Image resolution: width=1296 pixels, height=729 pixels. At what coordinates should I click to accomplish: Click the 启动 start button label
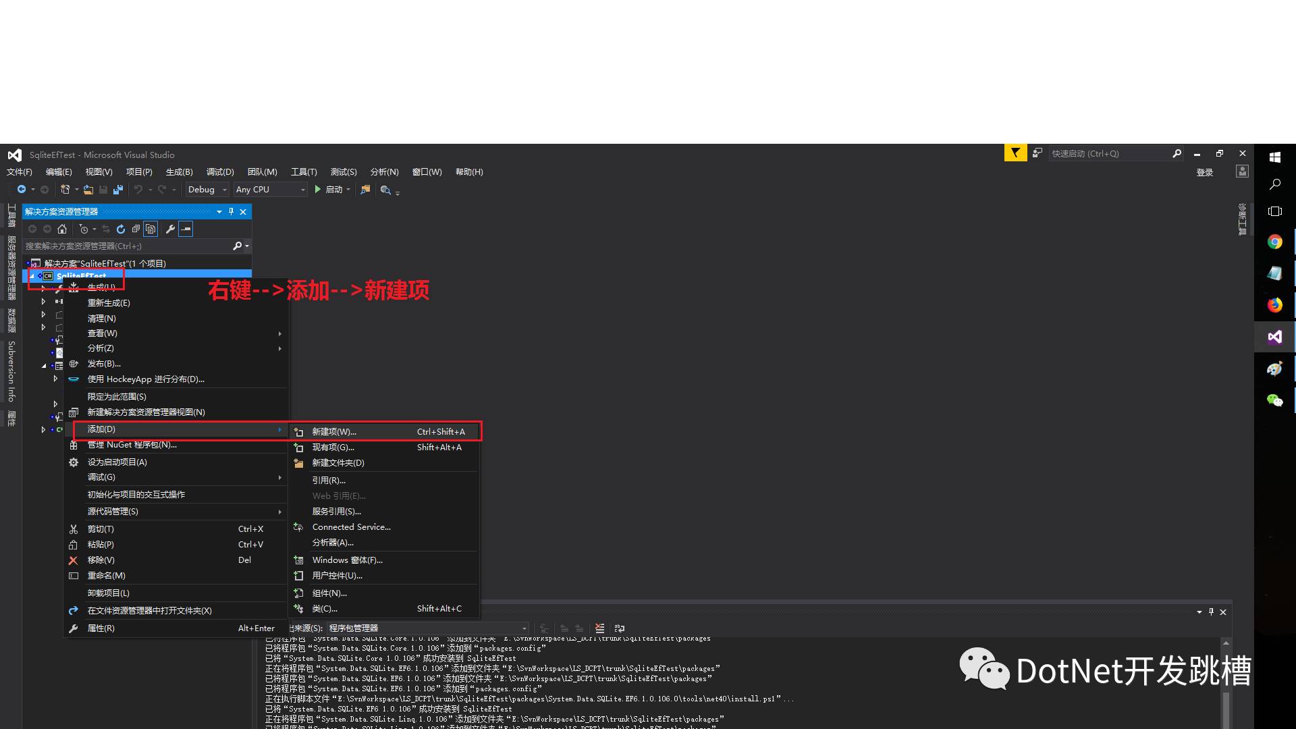[333, 190]
